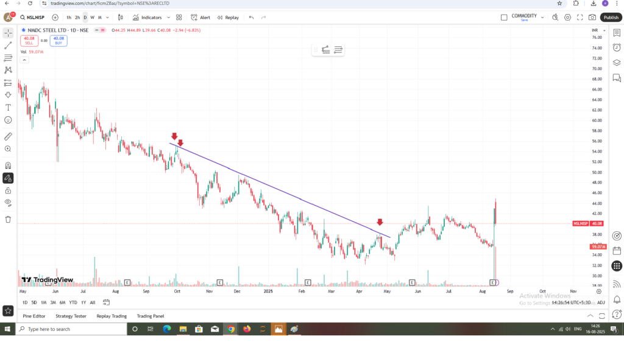Open chart settings hexagon icon
624x359 pixels.
tap(567, 18)
